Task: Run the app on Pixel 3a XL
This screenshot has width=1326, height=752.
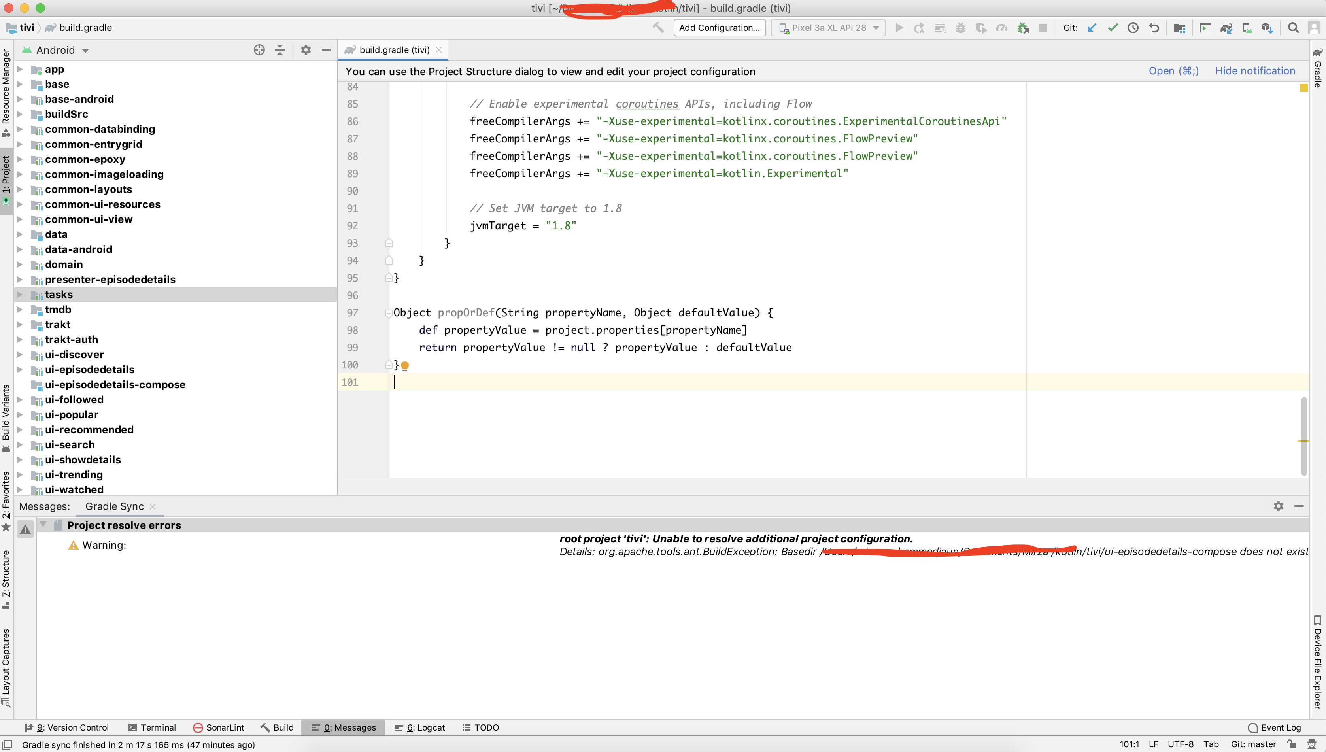Action: coord(899,27)
